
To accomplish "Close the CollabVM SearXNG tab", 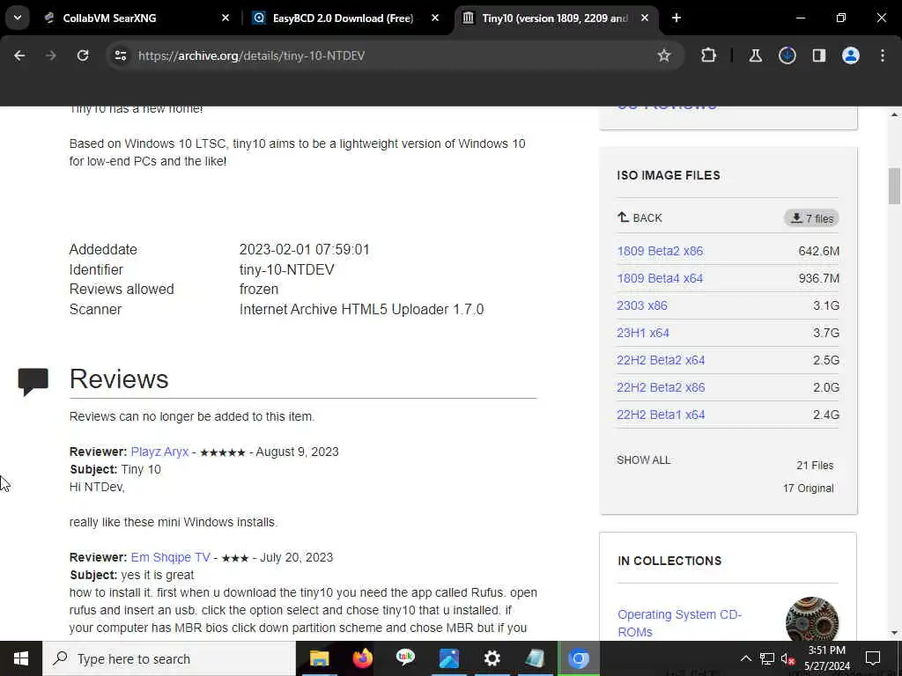I will pyautogui.click(x=225, y=18).
